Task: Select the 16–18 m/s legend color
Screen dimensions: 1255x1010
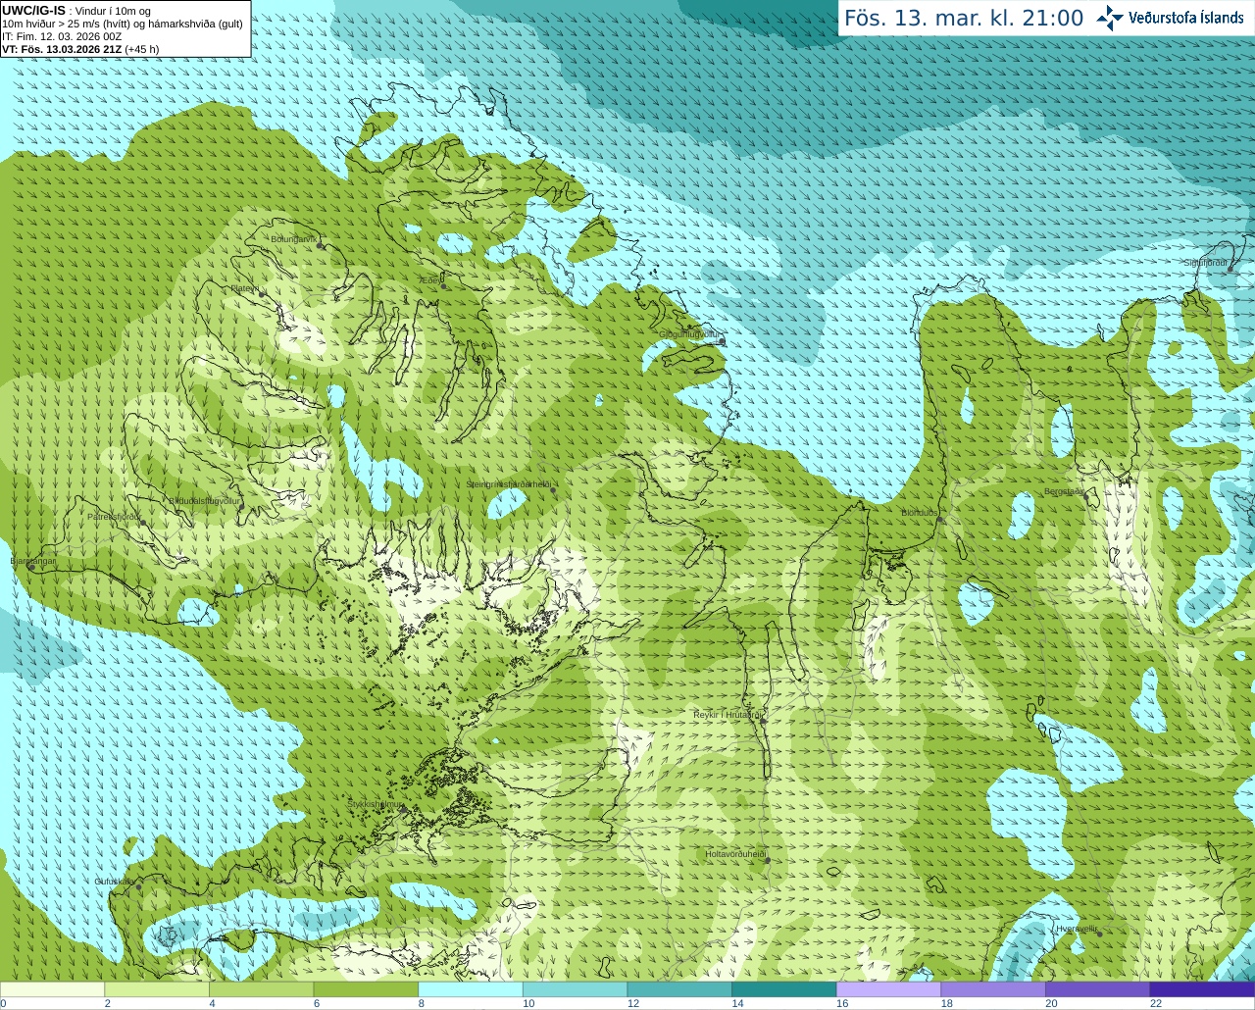Action: pos(888,989)
